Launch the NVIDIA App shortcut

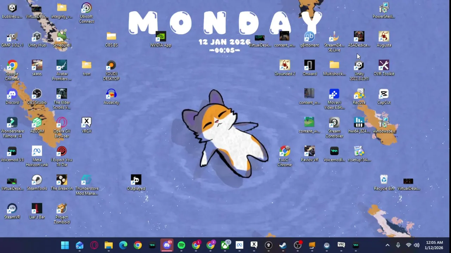(161, 40)
